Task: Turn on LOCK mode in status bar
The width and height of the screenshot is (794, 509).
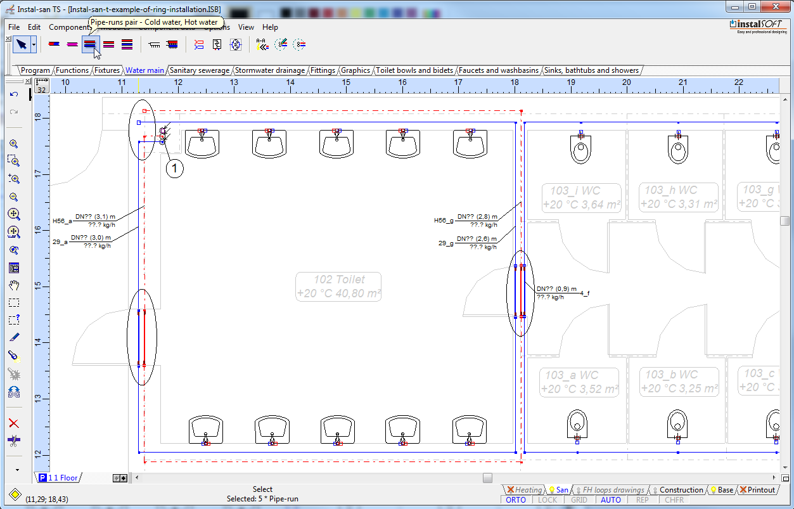Action: (x=547, y=500)
